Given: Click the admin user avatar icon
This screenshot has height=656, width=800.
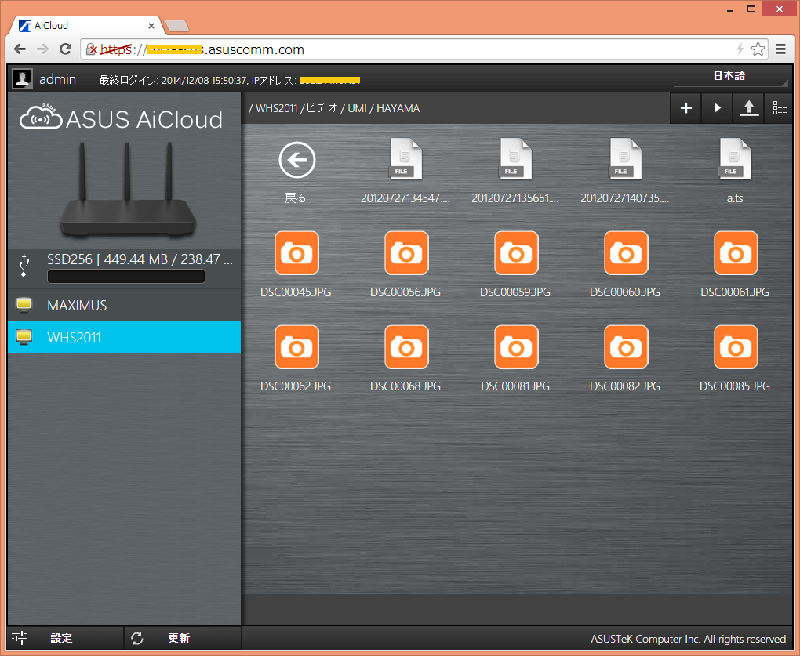Looking at the screenshot, I should (x=23, y=79).
